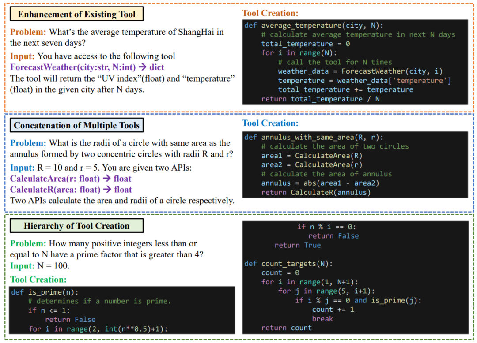Click the orange "Problem:" label
This screenshot has width=477, height=343.
(x=28, y=32)
